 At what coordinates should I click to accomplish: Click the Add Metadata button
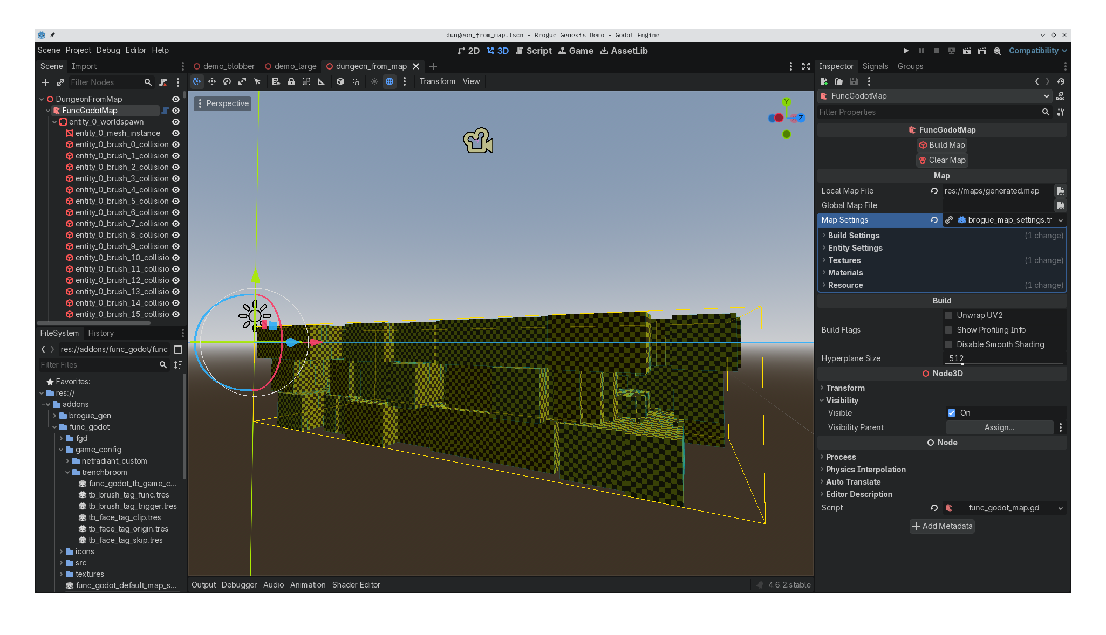pos(942,526)
